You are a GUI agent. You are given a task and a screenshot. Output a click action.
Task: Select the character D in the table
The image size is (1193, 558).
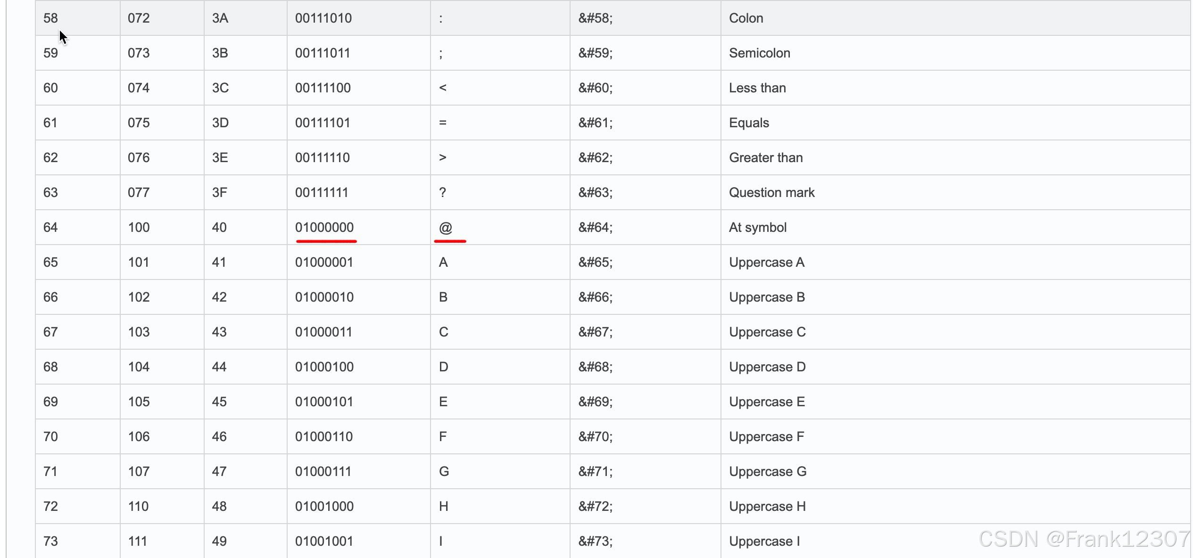click(443, 367)
